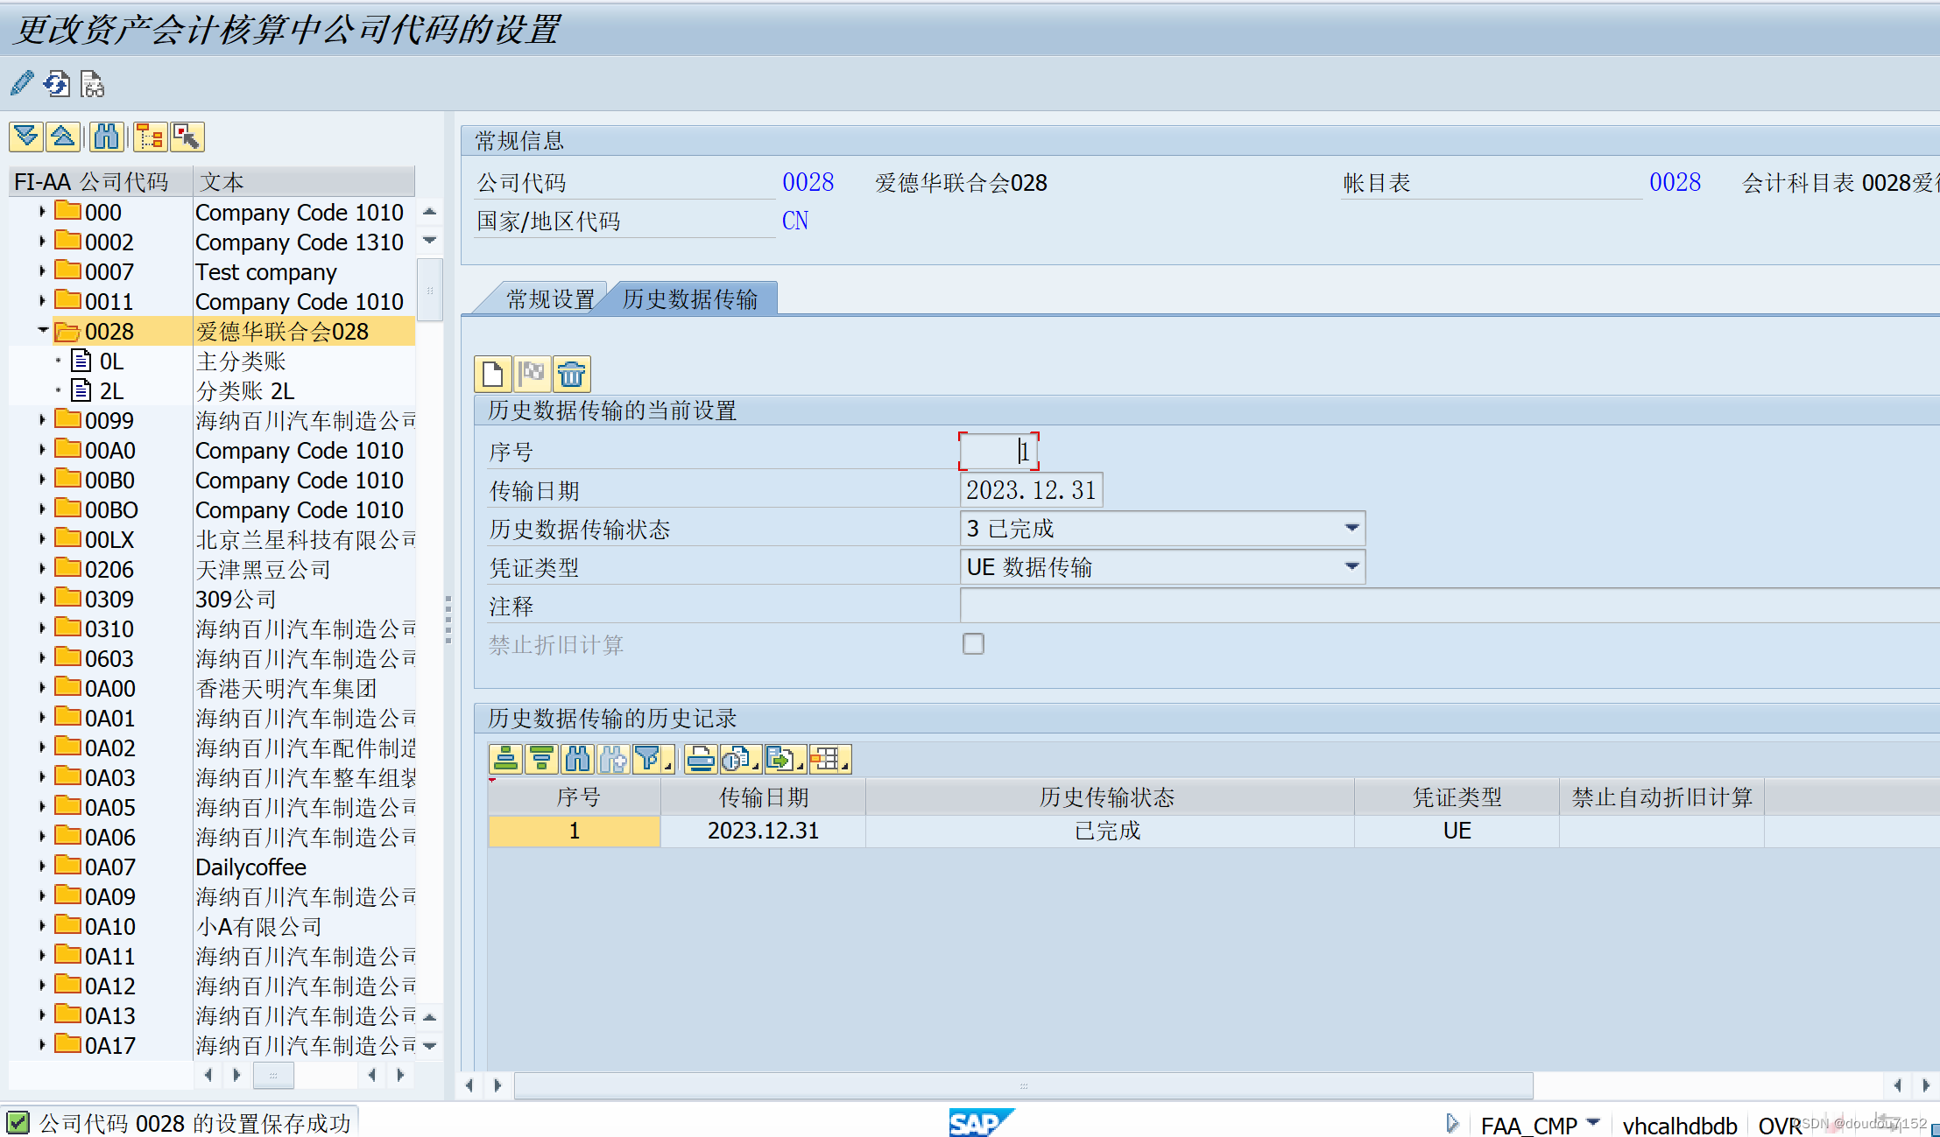Click the create new entry page icon
This screenshot has height=1137, width=1940.
493,375
